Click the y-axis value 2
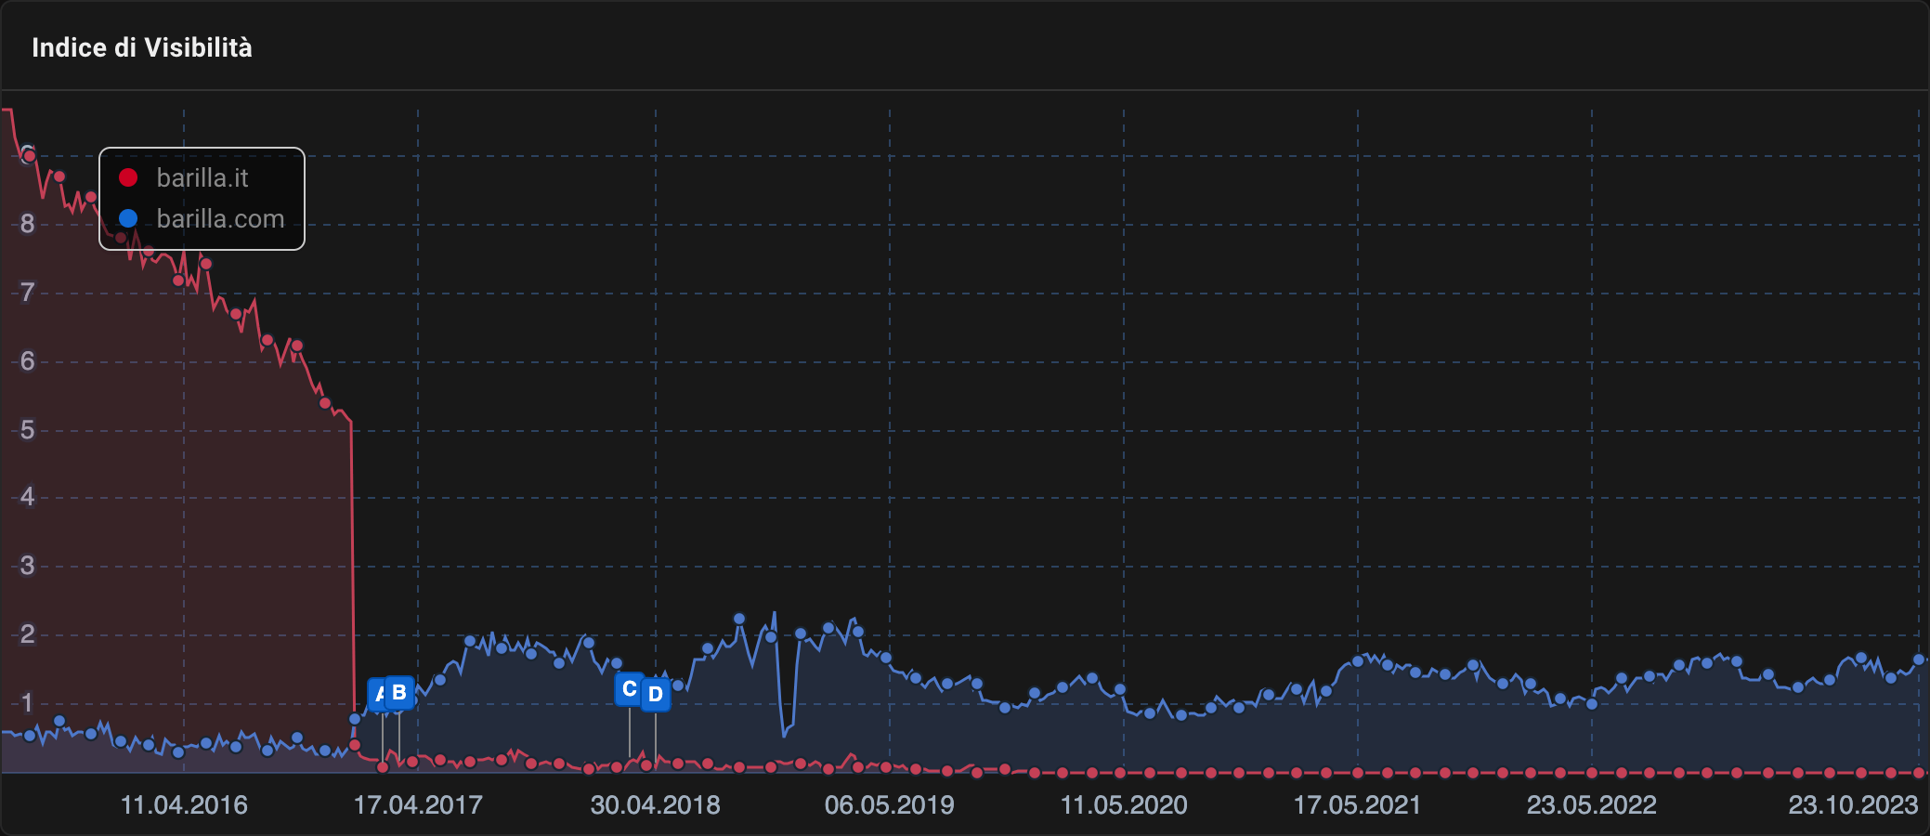 (x=27, y=634)
